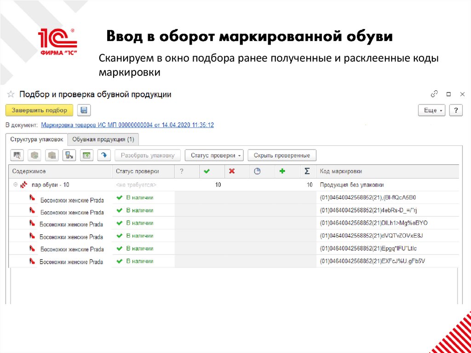471x353 pixels.
Task: Maximize the window with square icon
Action: [448, 94]
